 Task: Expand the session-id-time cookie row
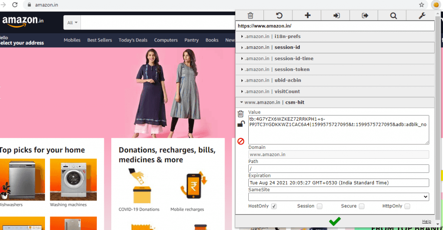point(335,58)
